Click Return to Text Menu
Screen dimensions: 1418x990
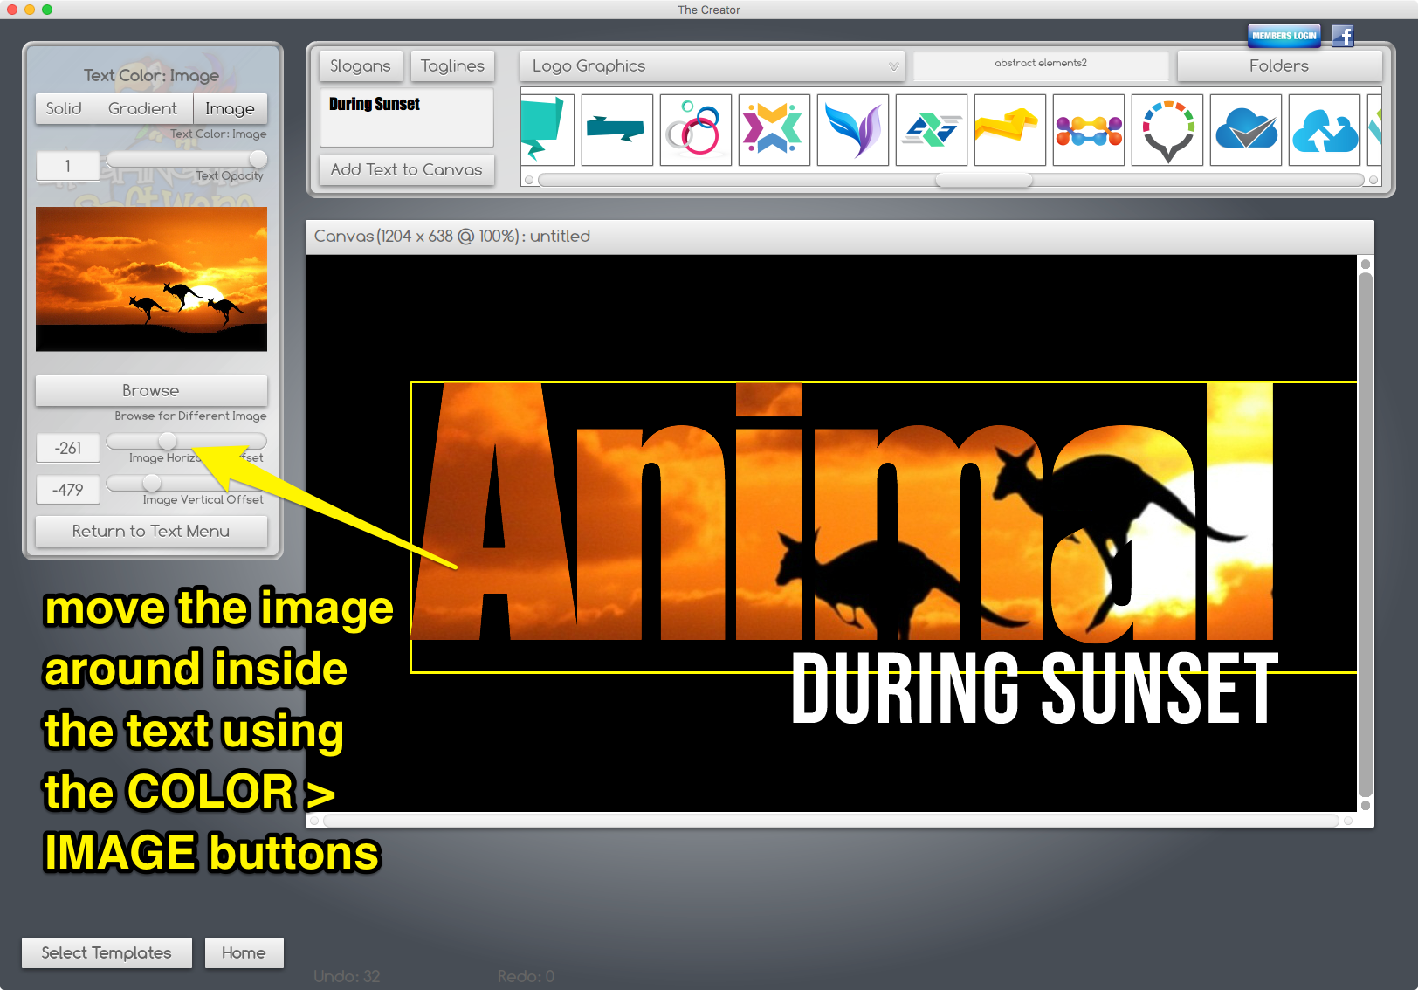(151, 531)
